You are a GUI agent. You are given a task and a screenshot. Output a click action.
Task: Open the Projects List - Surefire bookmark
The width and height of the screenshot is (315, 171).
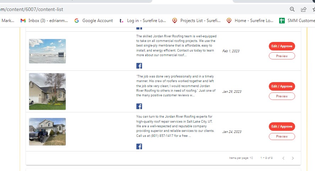(x=196, y=21)
